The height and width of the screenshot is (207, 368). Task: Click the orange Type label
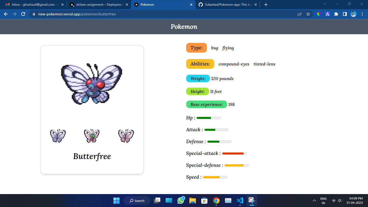click(x=196, y=48)
